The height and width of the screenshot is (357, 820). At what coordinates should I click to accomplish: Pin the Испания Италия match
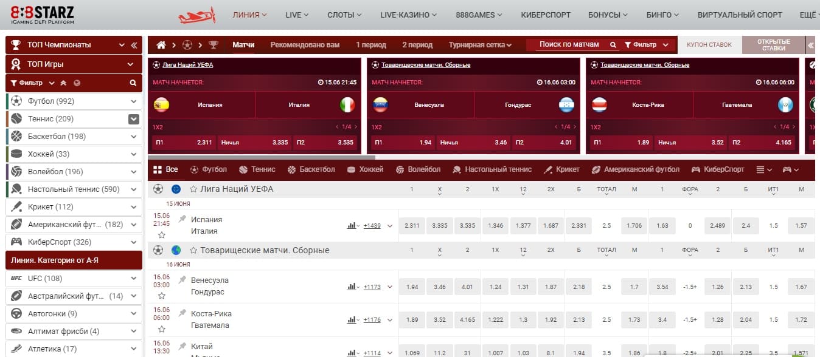coord(182,219)
